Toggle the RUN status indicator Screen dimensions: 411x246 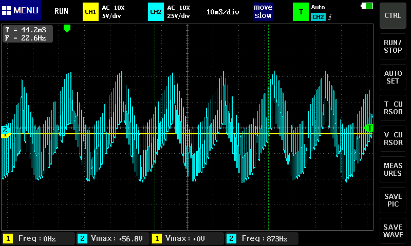click(x=61, y=11)
